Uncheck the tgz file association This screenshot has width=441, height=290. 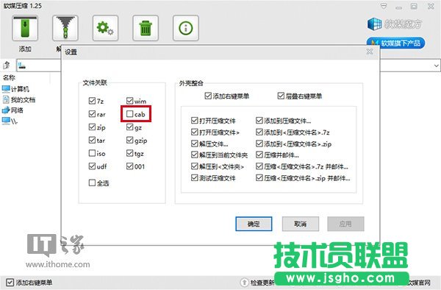(x=129, y=153)
